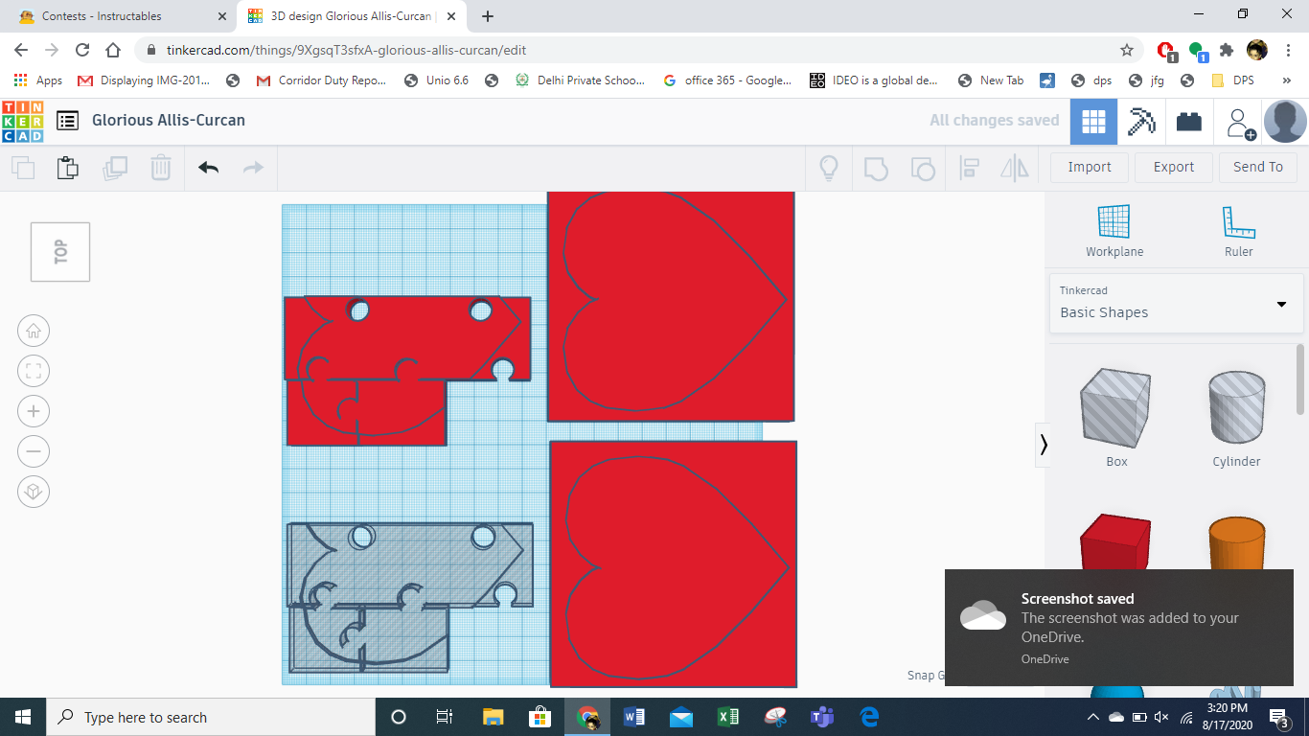
Task: Open the Apps bookmark shortcut
Action: (x=38, y=80)
